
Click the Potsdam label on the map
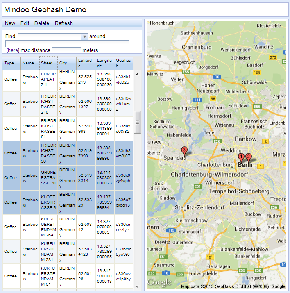click(153, 227)
